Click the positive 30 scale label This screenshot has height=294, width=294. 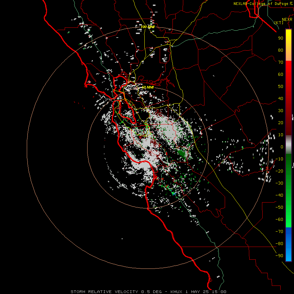click(x=281, y=111)
